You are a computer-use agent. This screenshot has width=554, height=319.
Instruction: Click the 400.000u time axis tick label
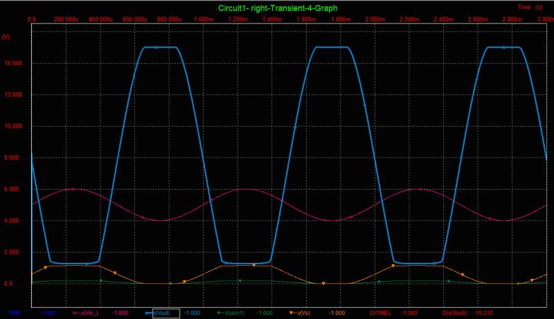pos(100,19)
